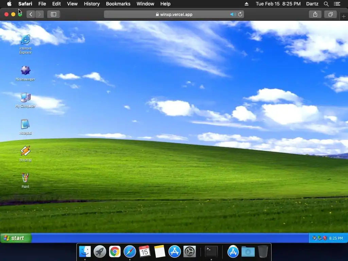Go forward with Safari's forward arrow
The image size is (348, 261).
39,14
